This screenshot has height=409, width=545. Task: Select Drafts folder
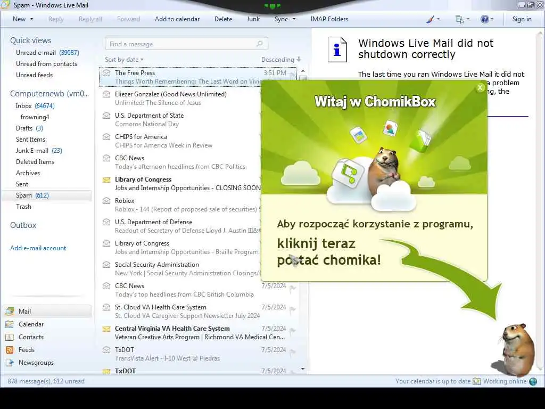coord(29,128)
